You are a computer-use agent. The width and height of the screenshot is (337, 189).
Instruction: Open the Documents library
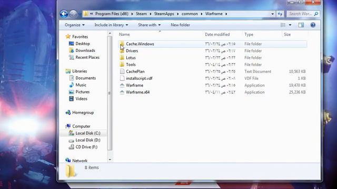[85, 78]
